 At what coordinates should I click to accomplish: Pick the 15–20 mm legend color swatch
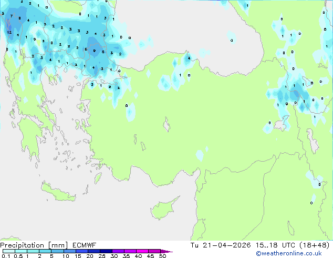coord(82,251)
